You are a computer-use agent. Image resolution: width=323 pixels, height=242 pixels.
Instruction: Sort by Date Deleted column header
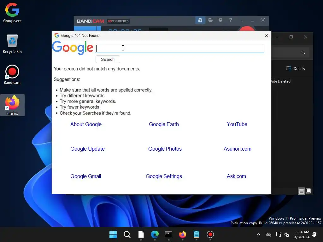[x=280, y=81]
